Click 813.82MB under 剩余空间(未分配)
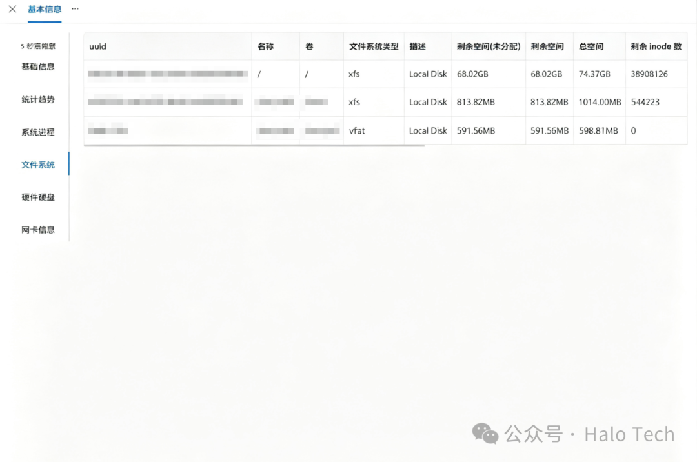697x462 pixels. tap(476, 102)
